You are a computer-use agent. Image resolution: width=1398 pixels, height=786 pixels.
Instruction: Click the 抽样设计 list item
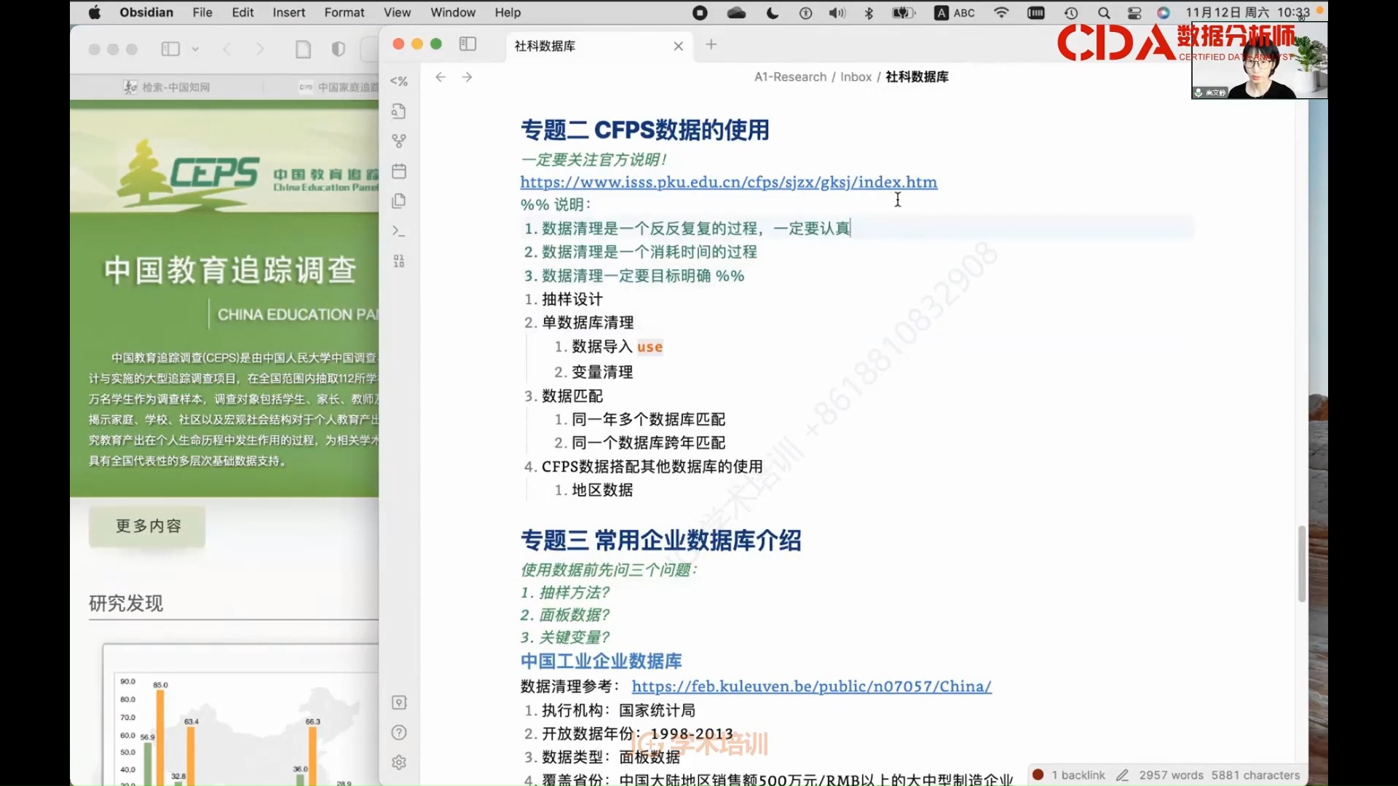click(572, 299)
